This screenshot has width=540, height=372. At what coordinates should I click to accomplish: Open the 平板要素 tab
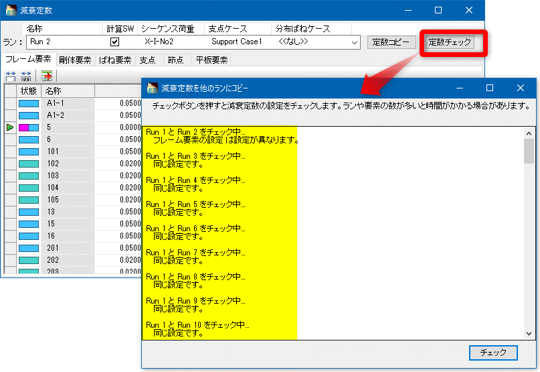(211, 60)
